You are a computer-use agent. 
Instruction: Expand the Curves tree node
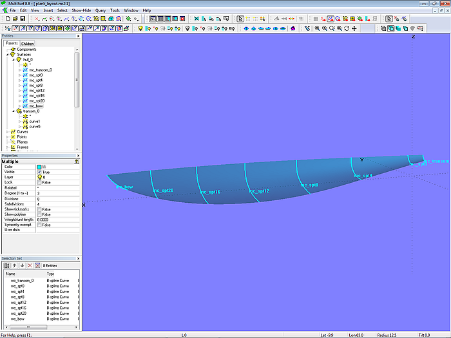[7, 132]
